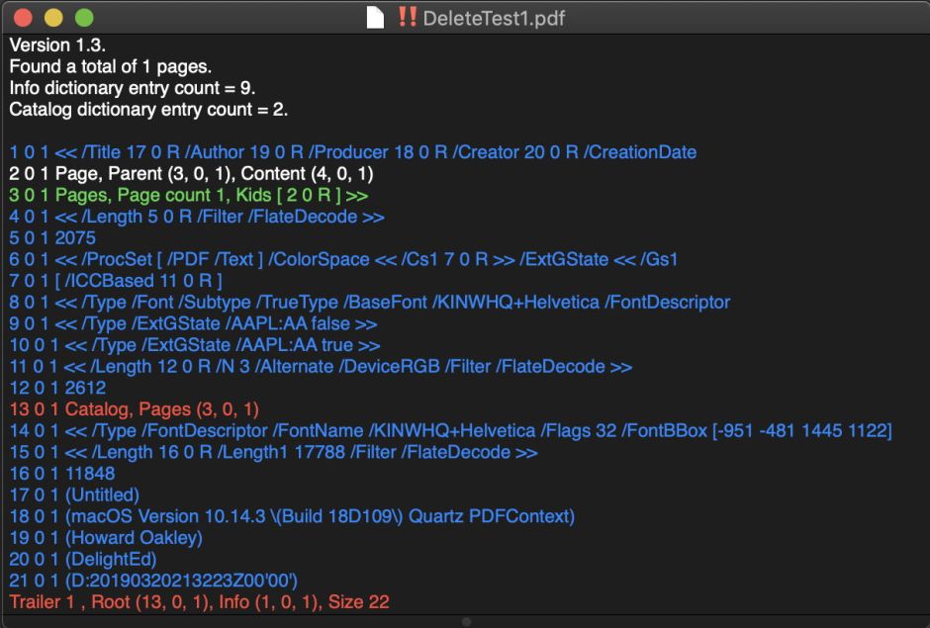Click the DeleteTest1.pdf window title
930x628 pixels.
point(494,18)
